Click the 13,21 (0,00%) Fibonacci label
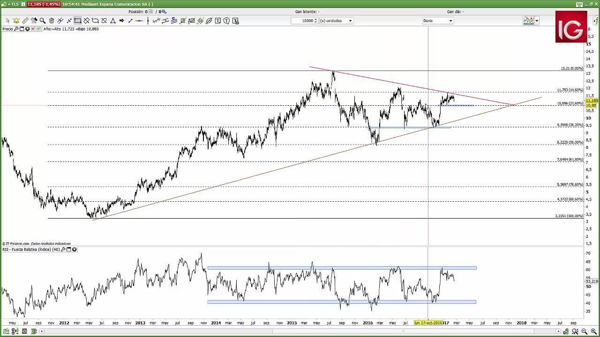 pos(572,68)
